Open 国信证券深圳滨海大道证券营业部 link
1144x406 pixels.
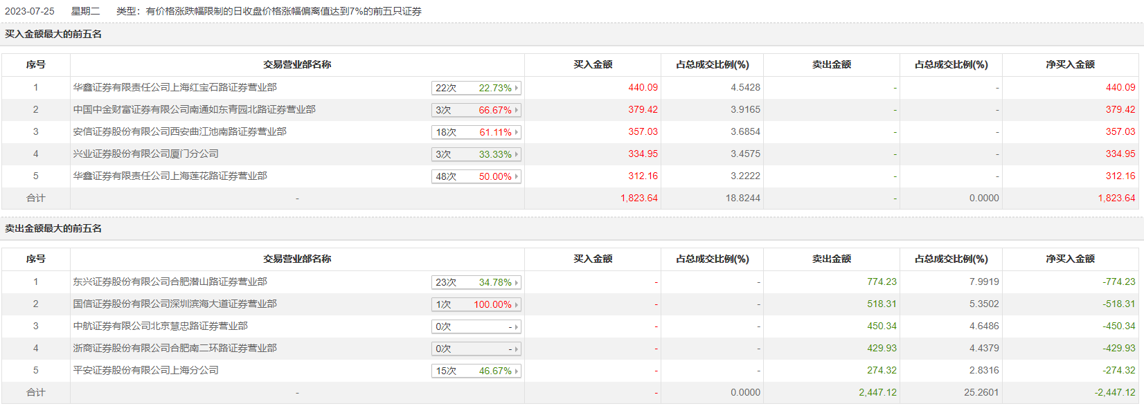point(175,304)
